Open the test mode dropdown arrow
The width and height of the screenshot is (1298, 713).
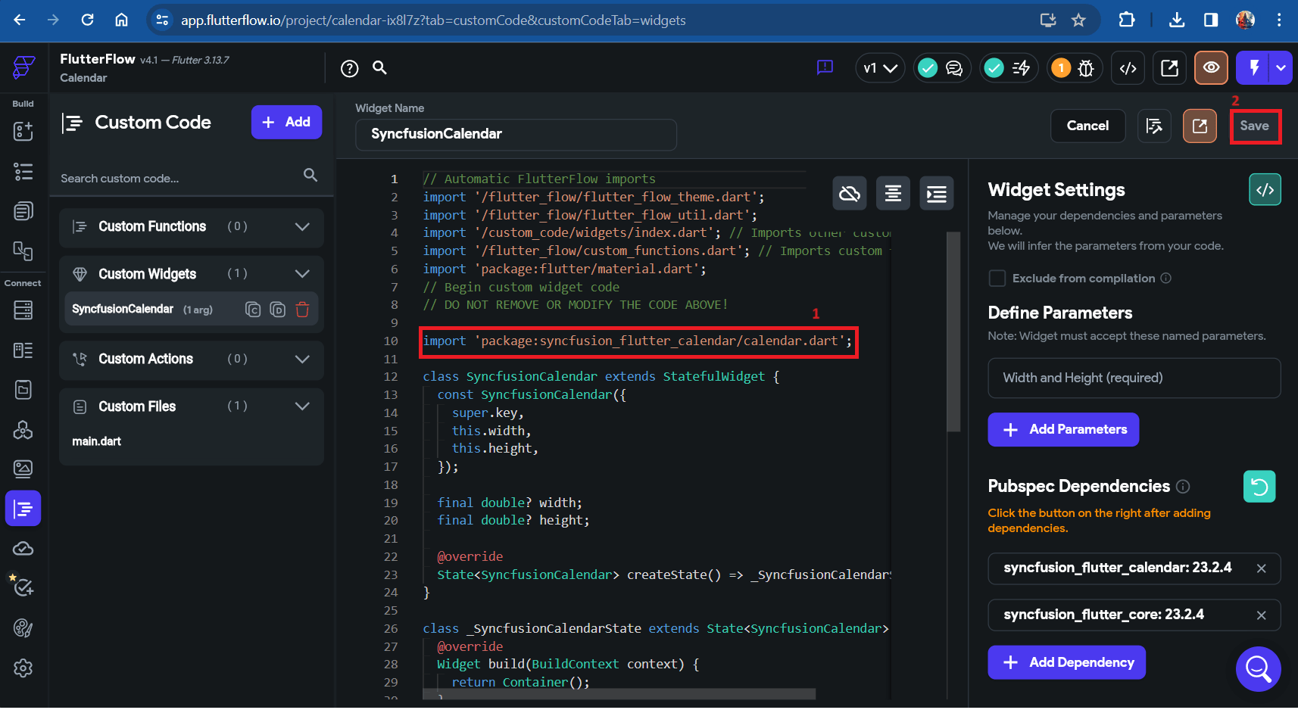click(x=1281, y=68)
